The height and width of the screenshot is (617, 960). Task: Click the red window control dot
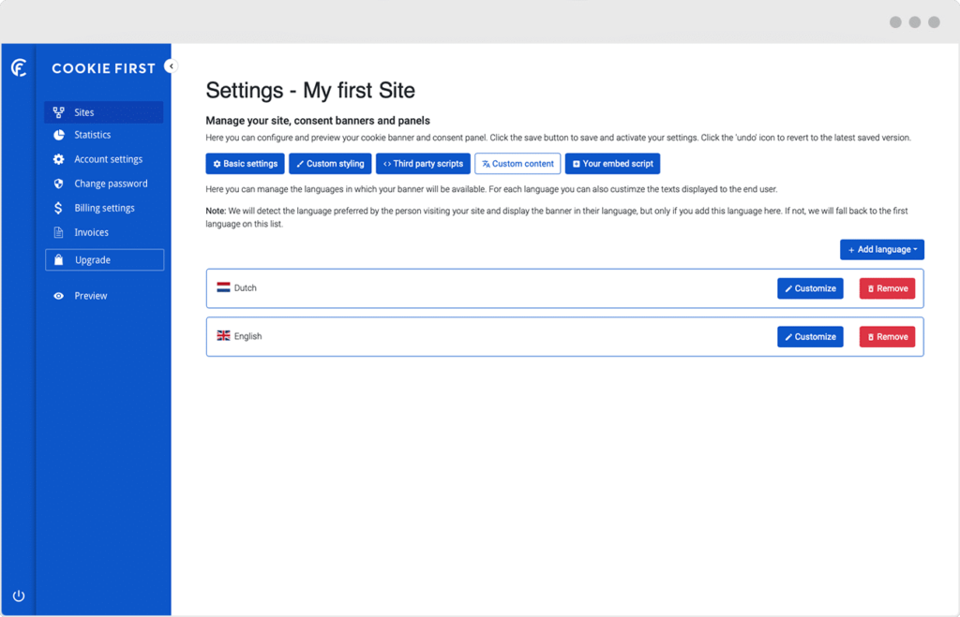[934, 22]
